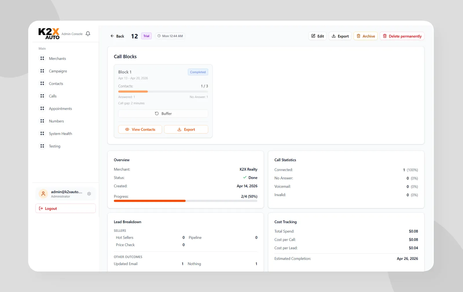
Task: Click the Apr 26, 2026 estimated completion
Action: pos(407,258)
